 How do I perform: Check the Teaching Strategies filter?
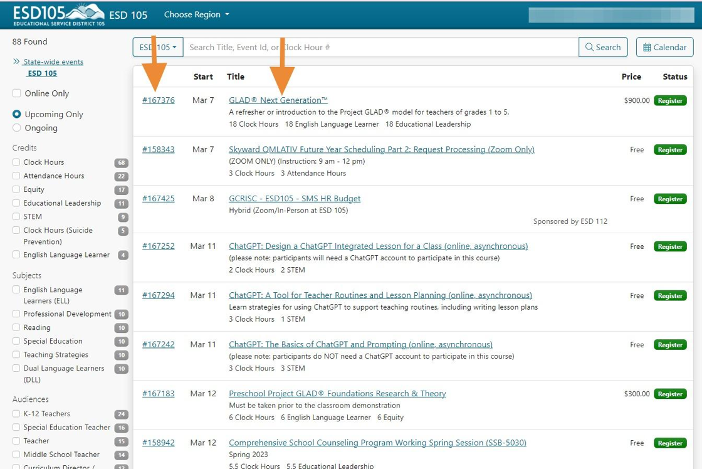16,354
